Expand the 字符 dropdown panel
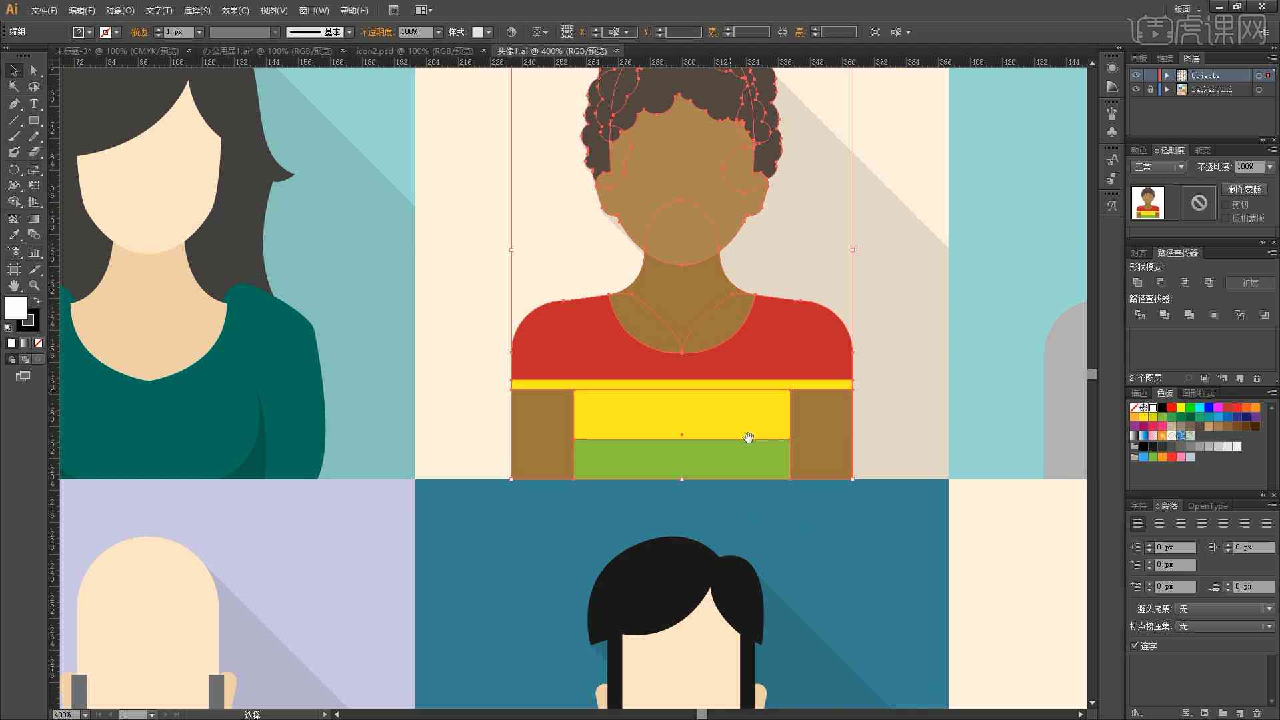The width and height of the screenshot is (1280, 720). pyautogui.click(x=1139, y=505)
